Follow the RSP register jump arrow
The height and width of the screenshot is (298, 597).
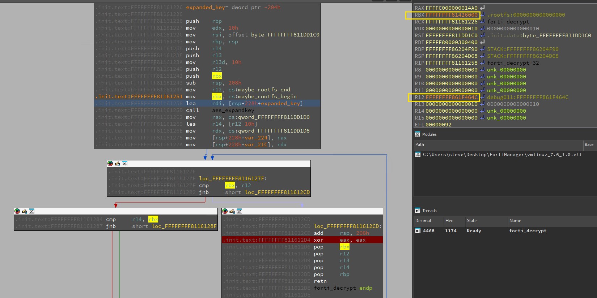[x=482, y=56]
